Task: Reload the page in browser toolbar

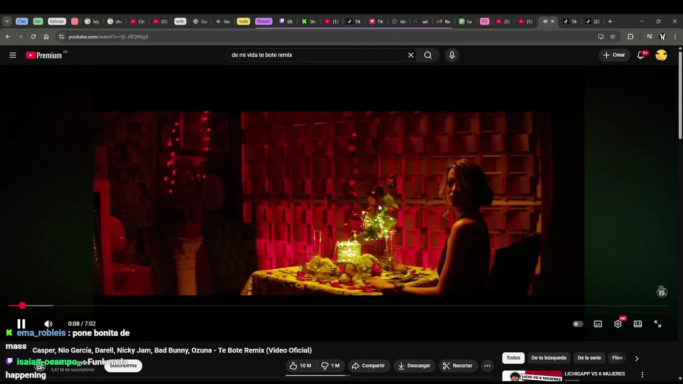Action: [33, 37]
